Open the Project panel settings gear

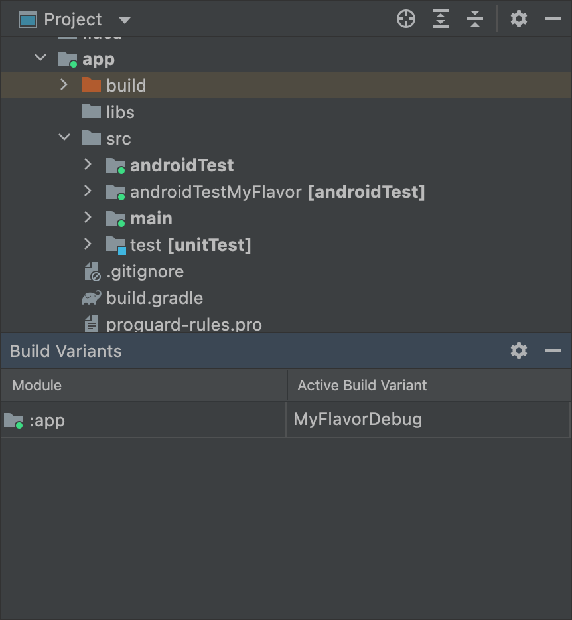coord(518,19)
